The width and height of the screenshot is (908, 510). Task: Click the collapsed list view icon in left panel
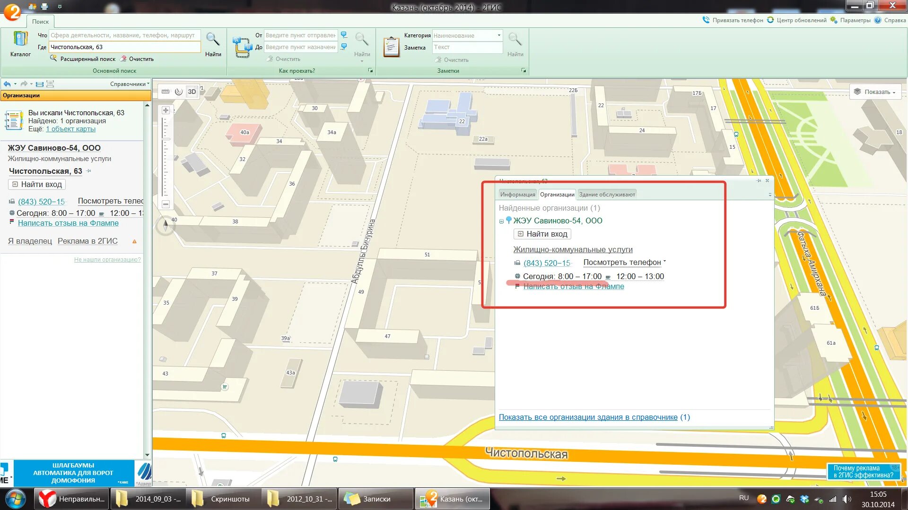(x=40, y=84)
